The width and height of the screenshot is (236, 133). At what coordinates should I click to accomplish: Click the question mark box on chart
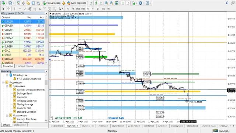point(51,118)
